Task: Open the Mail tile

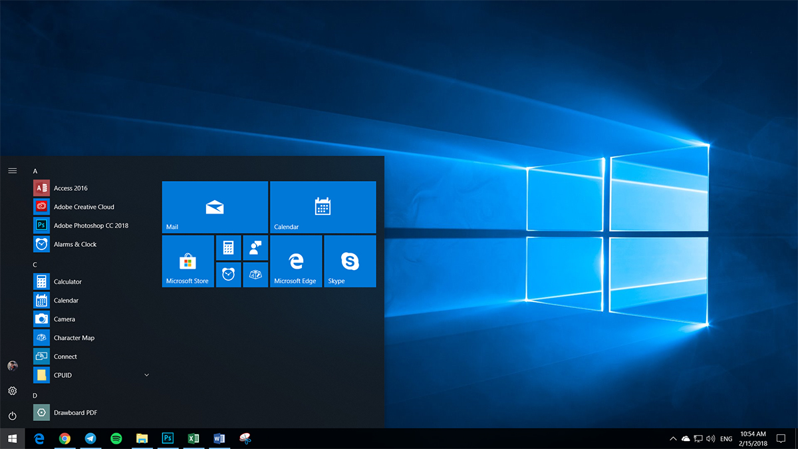Action: tap(214, 206)
